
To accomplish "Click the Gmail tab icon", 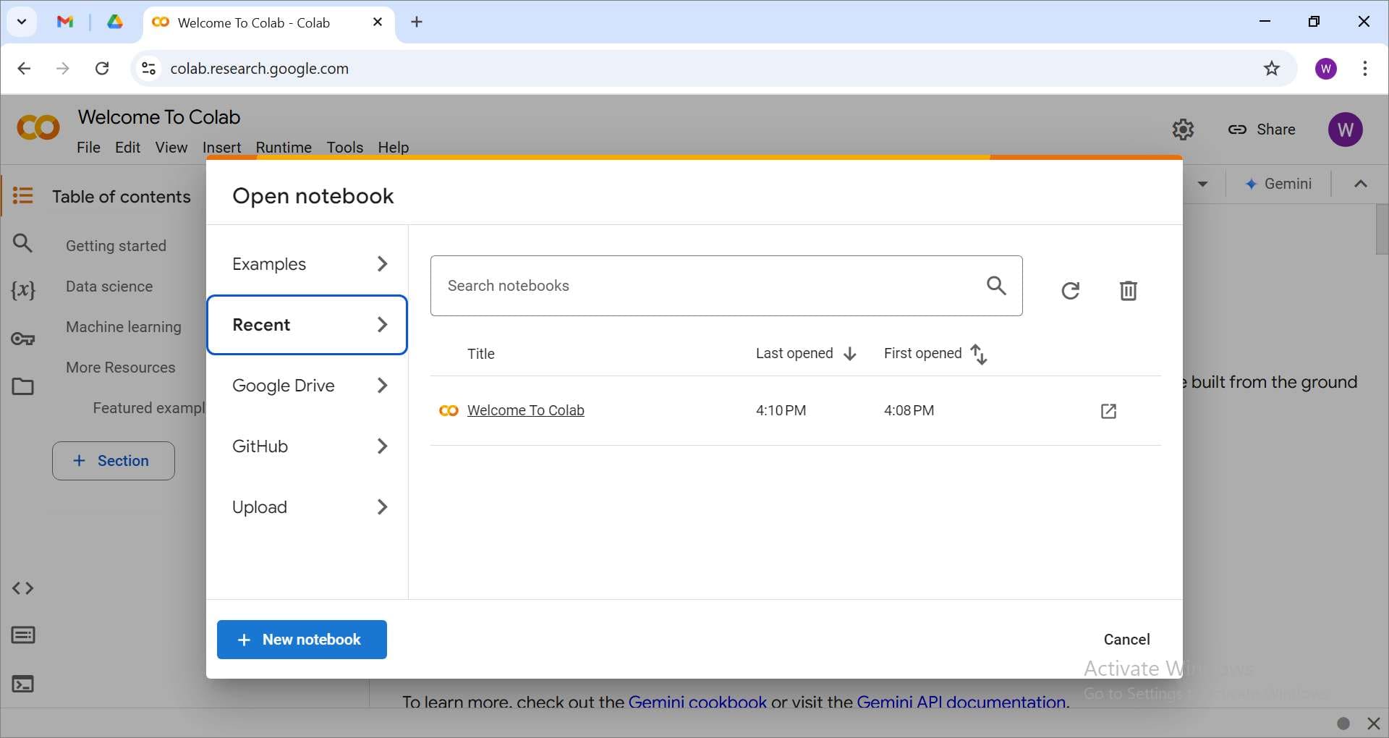I will 65,22.
